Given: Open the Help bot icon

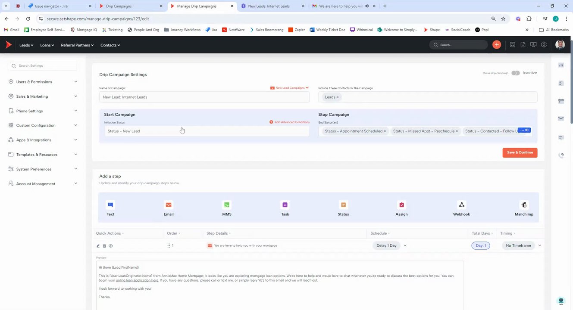Looking at the screenshot, I should 560,301.
